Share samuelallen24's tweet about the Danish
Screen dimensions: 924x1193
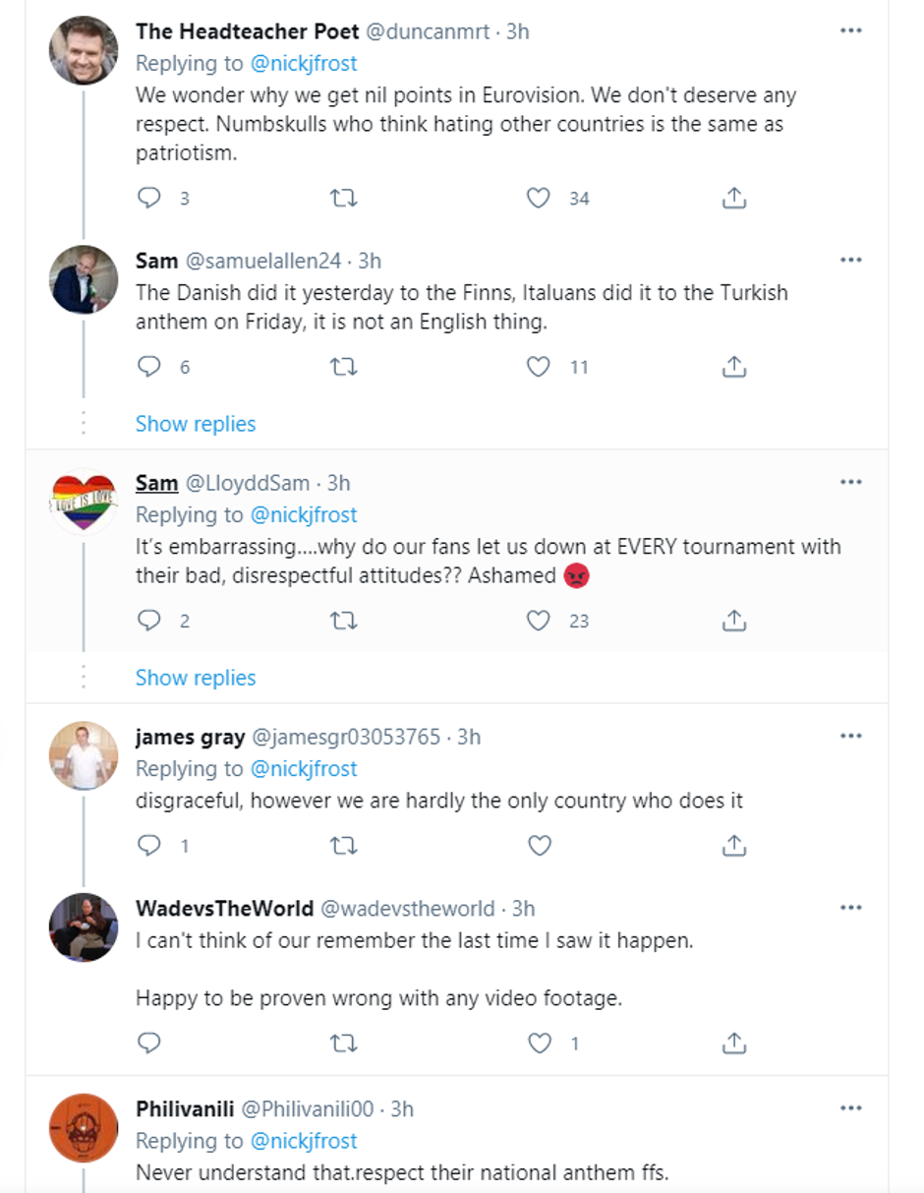(733, 367)
